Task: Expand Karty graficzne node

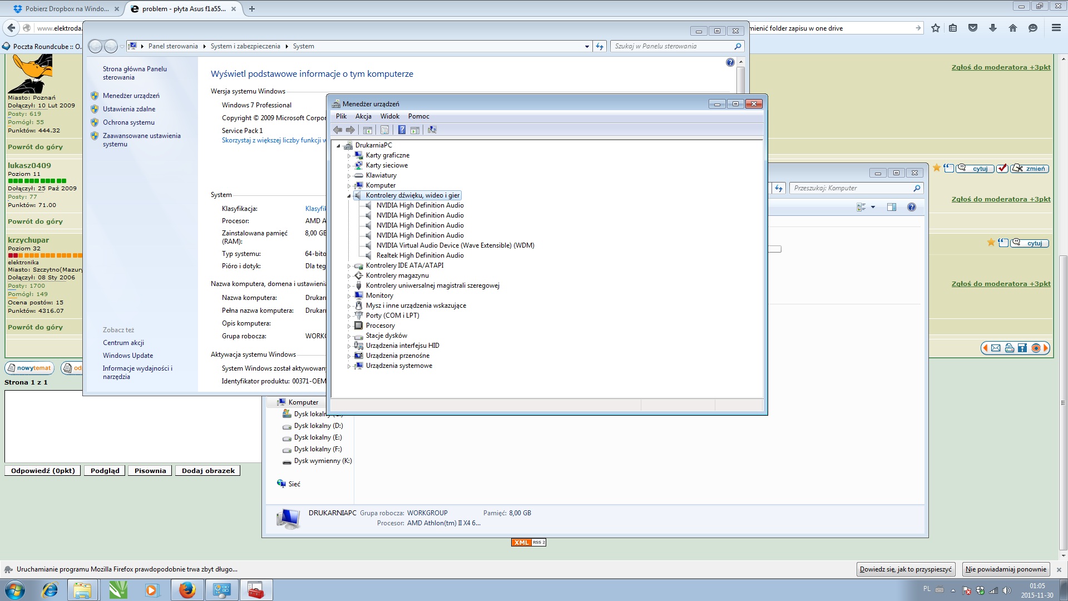Action: 349,156
